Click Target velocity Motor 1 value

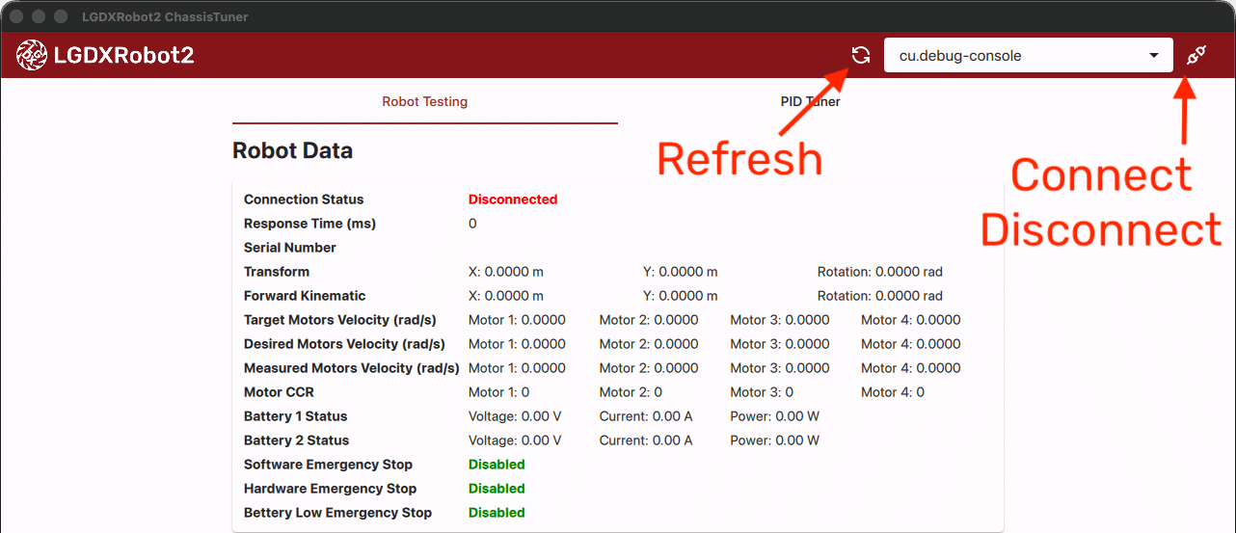click(517, 320)
